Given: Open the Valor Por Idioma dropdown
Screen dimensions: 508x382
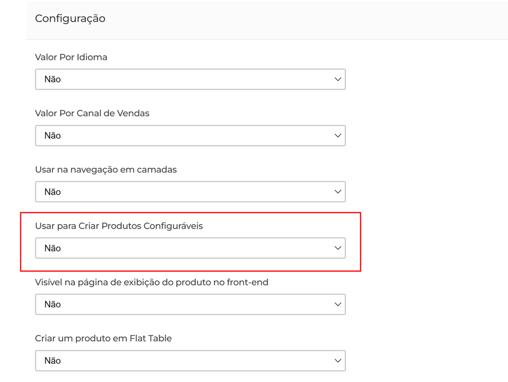Looking at the screenshot, I should (190, 79).
